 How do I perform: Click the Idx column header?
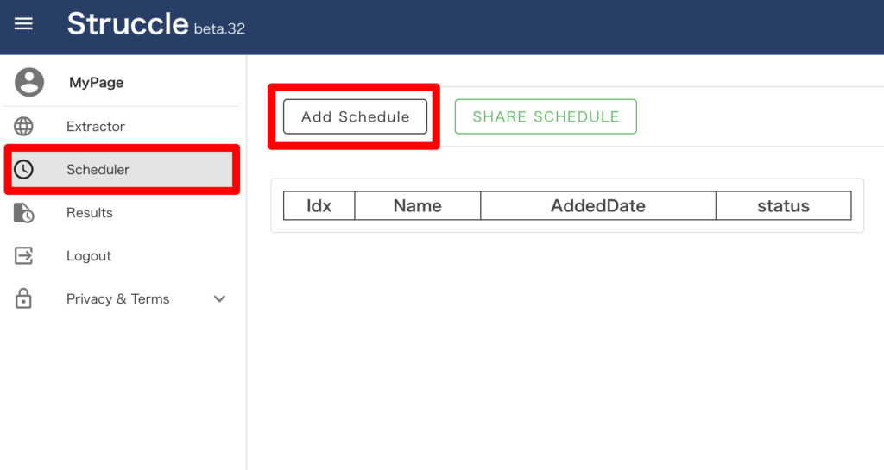click(x=319, y=206)
